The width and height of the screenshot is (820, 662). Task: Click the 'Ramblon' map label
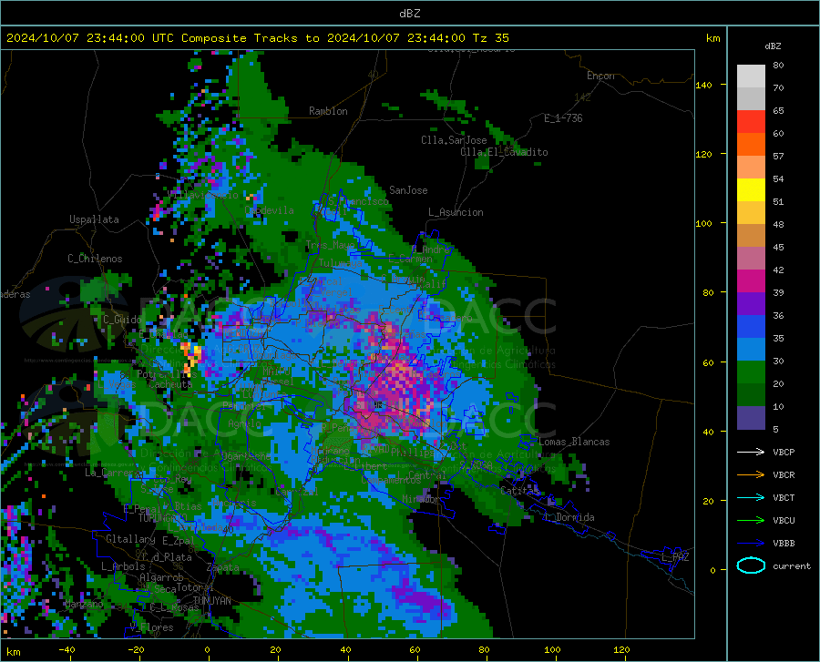point(328,111)
